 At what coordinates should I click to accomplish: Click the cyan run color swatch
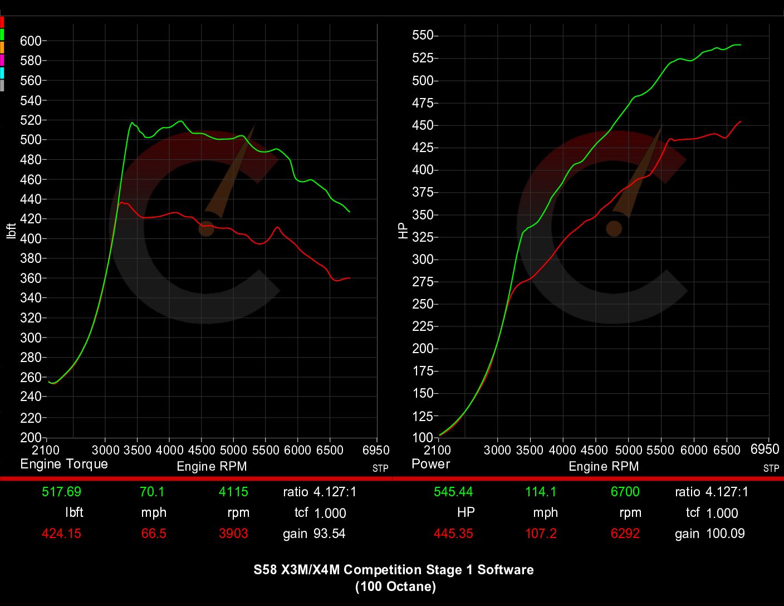pos(2,73)
